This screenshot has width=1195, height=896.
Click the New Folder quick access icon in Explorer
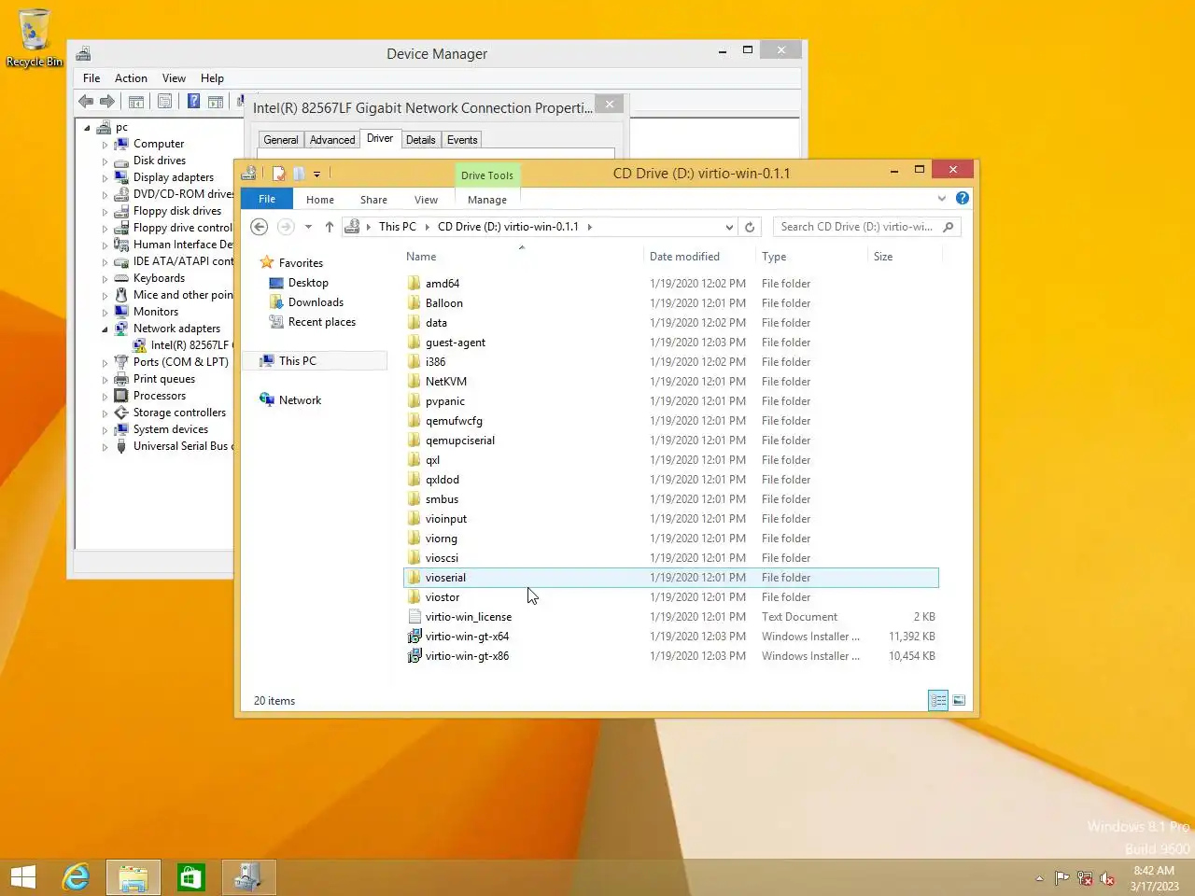point(299,174)
